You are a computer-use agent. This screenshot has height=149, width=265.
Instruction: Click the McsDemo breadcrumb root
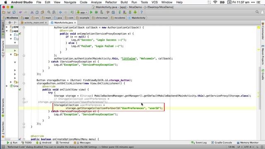click(x=10, y=18)
